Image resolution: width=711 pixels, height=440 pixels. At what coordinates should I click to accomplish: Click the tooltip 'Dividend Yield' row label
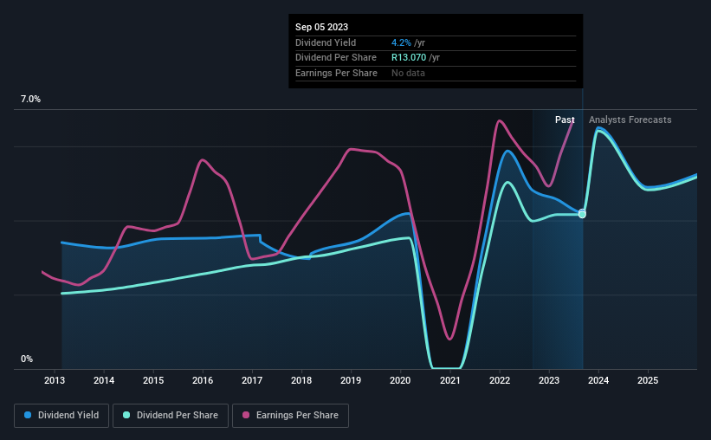tap(326, 42)
